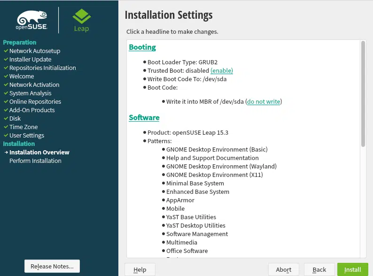
Task: Click the checkmark next to User Settings
Action: pyautogui.click(x=6, y=135)
